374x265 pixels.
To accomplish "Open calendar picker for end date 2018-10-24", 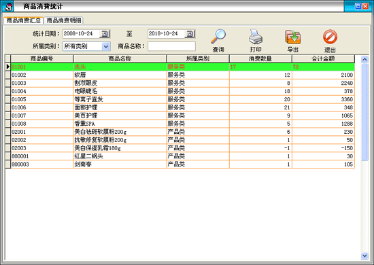I will tap(190, 34).
